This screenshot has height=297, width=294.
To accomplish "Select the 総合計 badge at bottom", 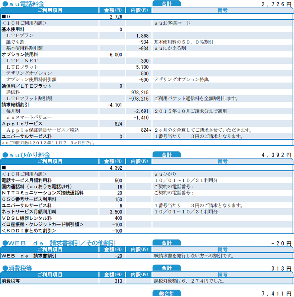I will pyautogui.click(x=167, y=293).
